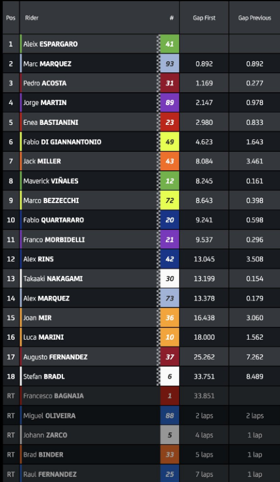Open Aleix ESPARGARO rider entry
280x482 pixels.
click(50, 44)
